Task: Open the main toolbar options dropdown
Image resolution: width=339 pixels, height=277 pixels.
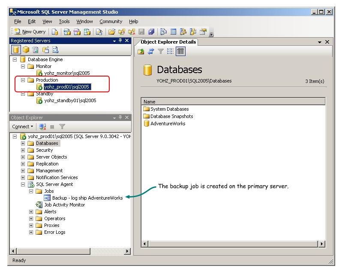Action: tap(212, 34)
